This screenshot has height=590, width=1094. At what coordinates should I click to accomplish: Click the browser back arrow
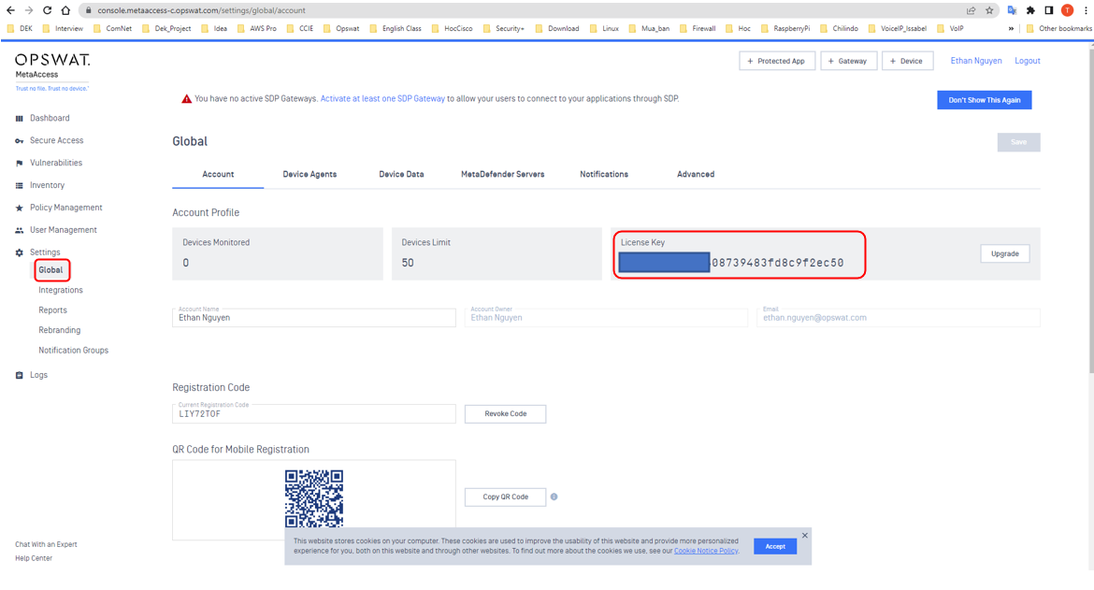click(10, 10)
